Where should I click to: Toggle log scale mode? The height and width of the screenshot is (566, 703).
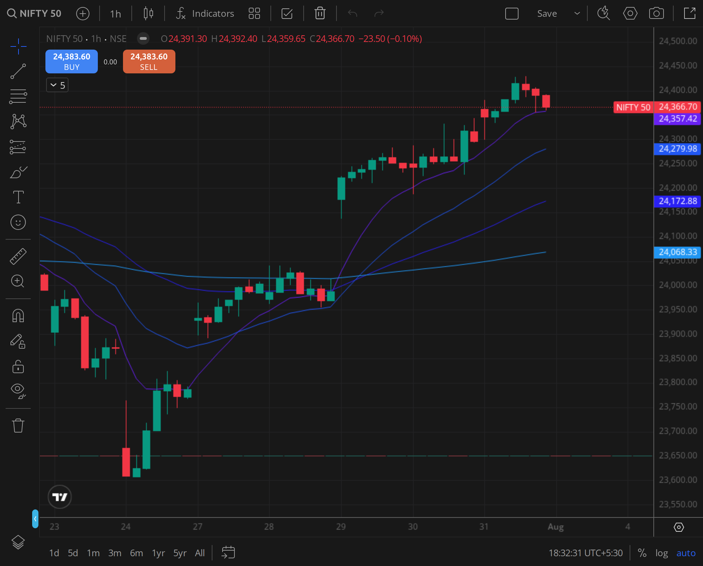(x=661, y=553)
